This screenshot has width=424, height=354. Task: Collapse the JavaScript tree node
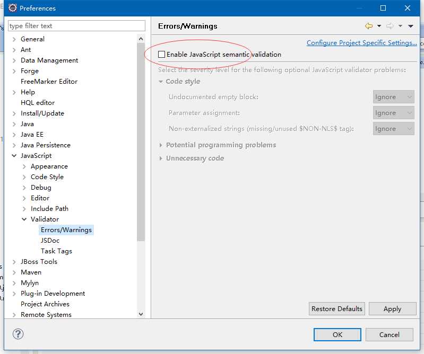tap(14, 155)
